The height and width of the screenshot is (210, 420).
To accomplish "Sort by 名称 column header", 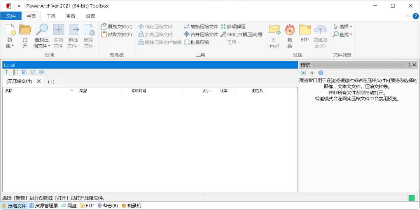I will coord(40,91).
